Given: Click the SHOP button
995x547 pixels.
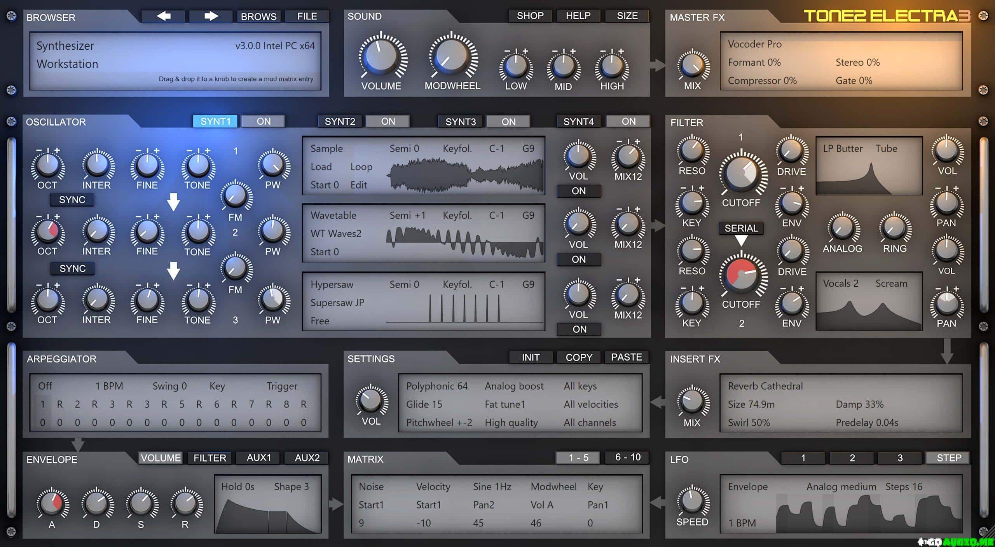Looking at the screenshot, I should 530,16.
